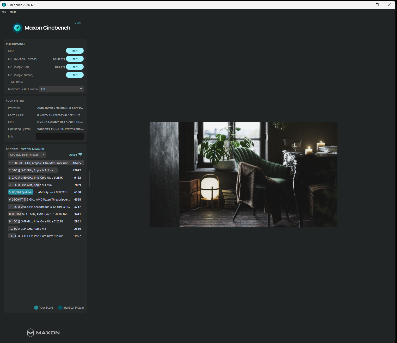The width and height of the screenshot is (397, 343).
Task: Start the CPU (Single Thread) benchmark
Action: click(75, 75)
